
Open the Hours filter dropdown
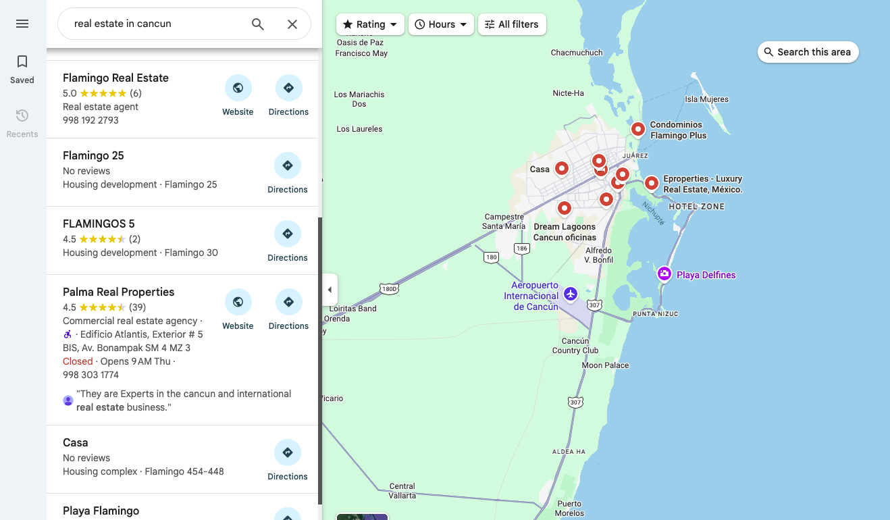pyautogui.click(x=441, y=24)
